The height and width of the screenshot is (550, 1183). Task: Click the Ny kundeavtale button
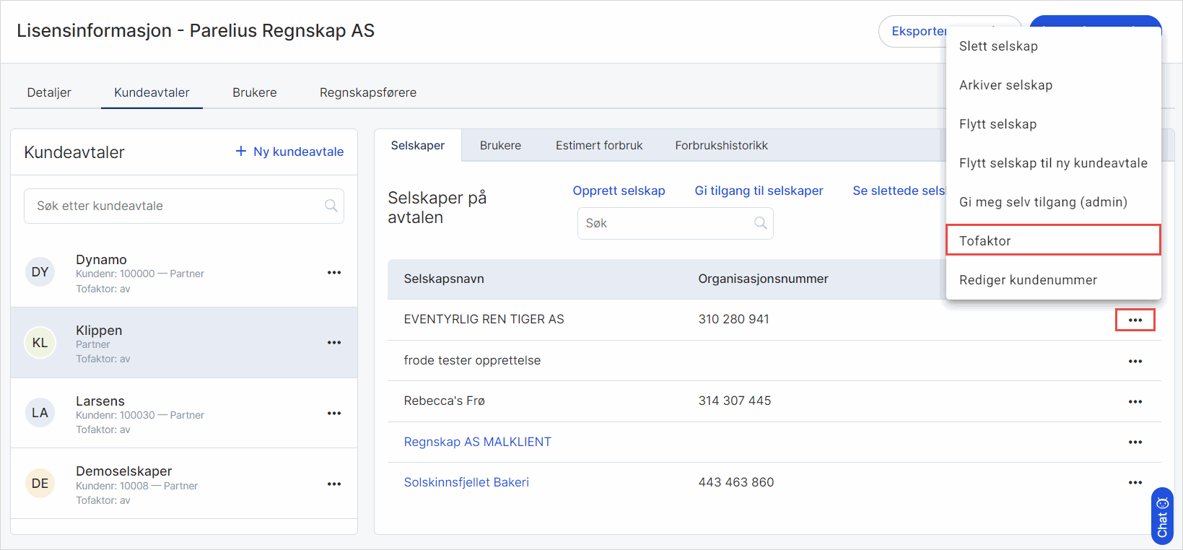[x=290, y=152]
